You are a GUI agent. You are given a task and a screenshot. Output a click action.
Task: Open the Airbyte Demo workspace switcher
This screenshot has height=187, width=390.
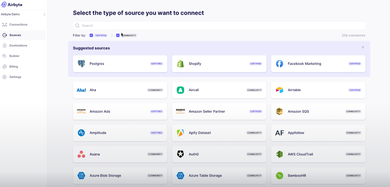click(x=23, y=14)
